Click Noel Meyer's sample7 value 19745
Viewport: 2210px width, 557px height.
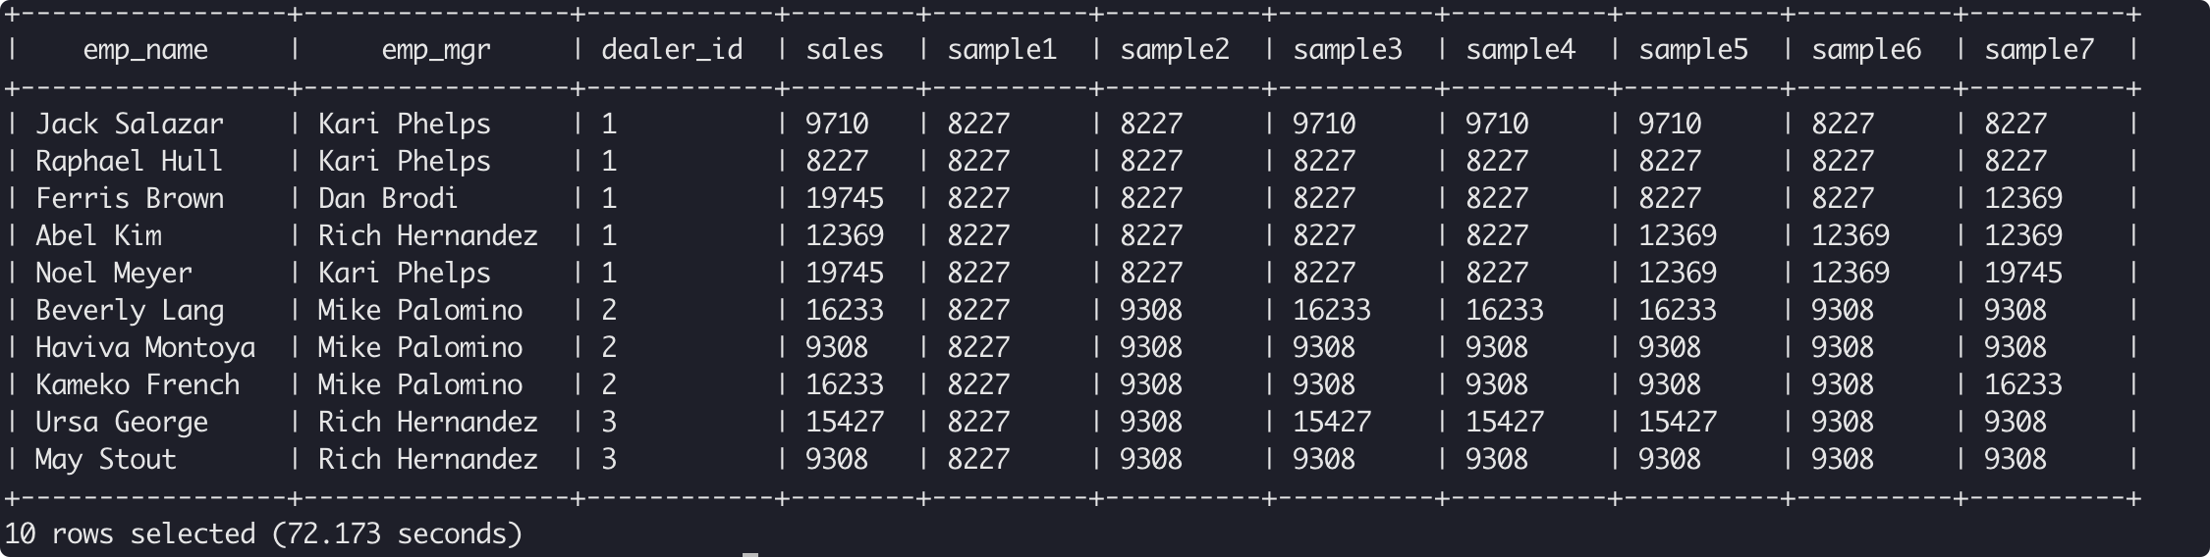click(2023, 273)
